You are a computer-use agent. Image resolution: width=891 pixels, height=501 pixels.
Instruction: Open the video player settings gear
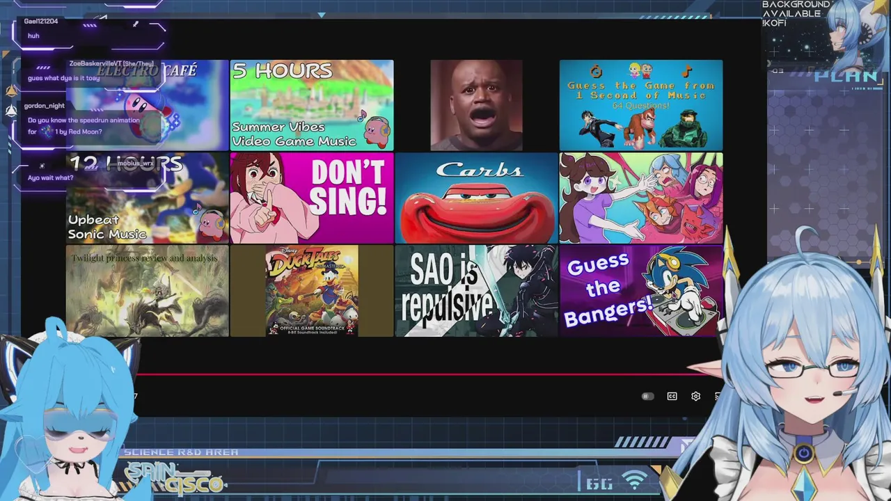(695, 396)
